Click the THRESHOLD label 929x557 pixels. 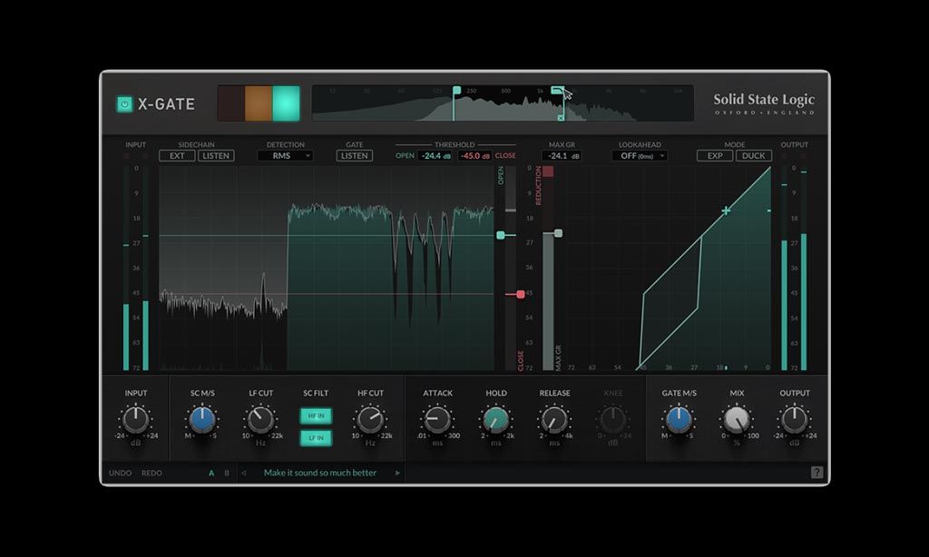pos(455,144)
